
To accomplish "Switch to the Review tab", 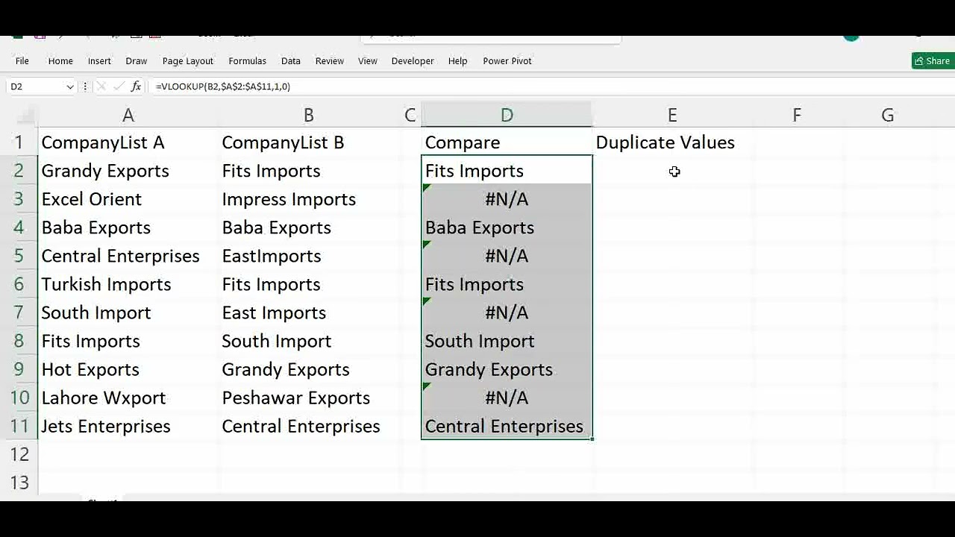I will click(330, 61).
